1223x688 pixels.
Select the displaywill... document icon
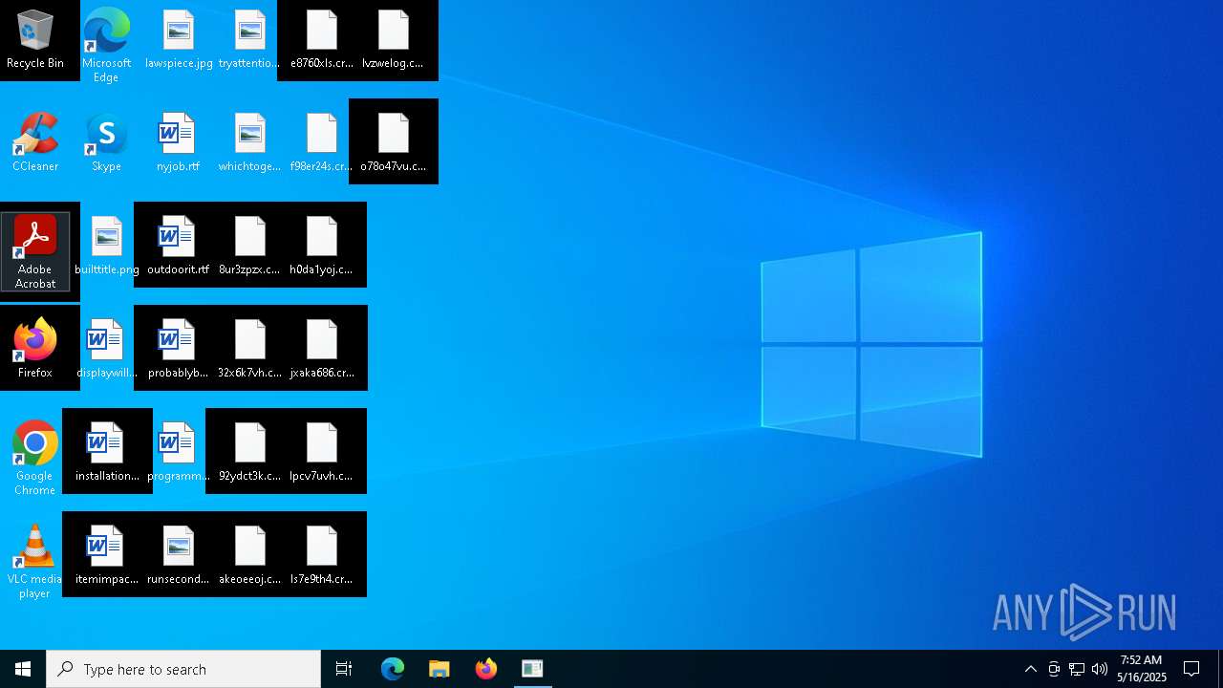(106, 350)
